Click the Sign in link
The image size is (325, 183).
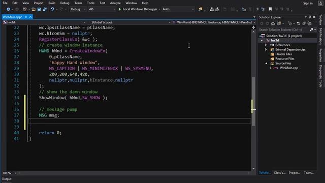308,3
